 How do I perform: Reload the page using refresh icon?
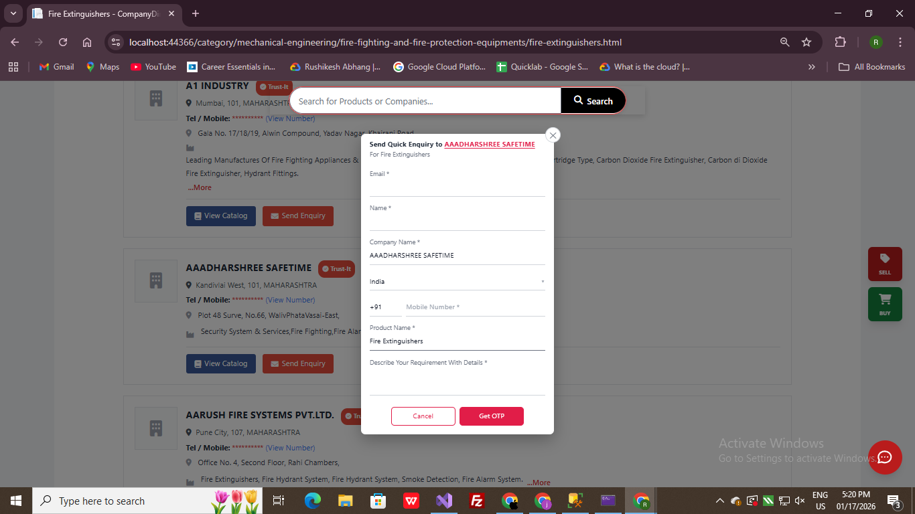click(63, 42)
